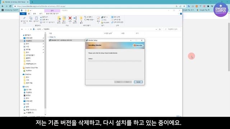The width and height of the screenshot is (230, 129).
Task: Click the History (히스토리) ribbon item
Action: (x=105, y=23)
